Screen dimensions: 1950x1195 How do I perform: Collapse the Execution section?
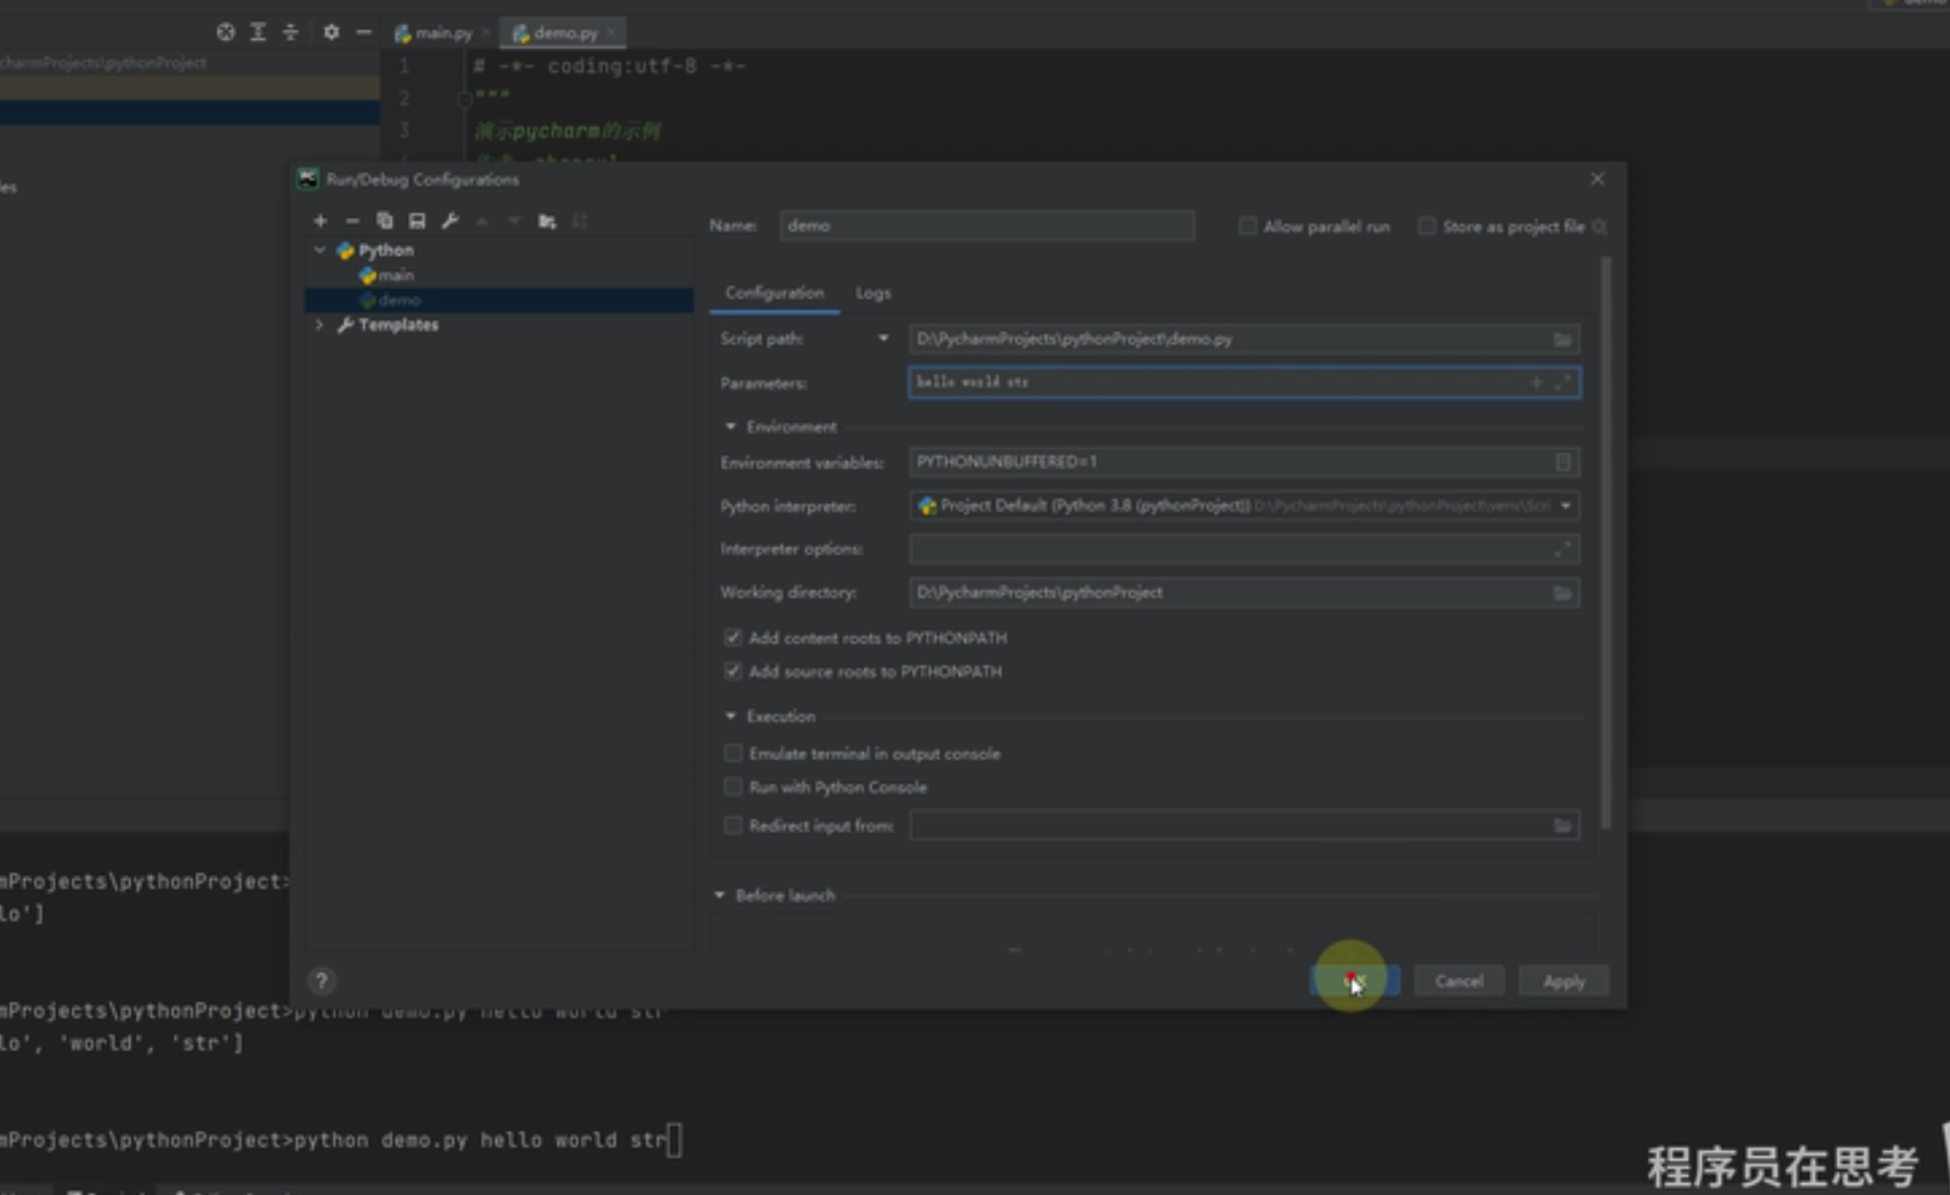point(730,716)
